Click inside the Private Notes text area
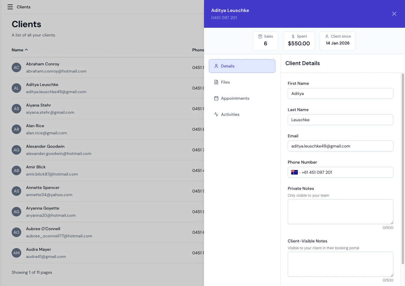This screenshot has height=286, width=405. (x=340, y=211)
